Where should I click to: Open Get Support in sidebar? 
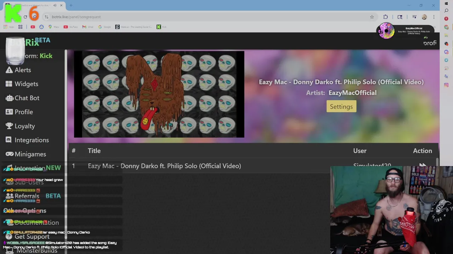[x=28, y=236]
